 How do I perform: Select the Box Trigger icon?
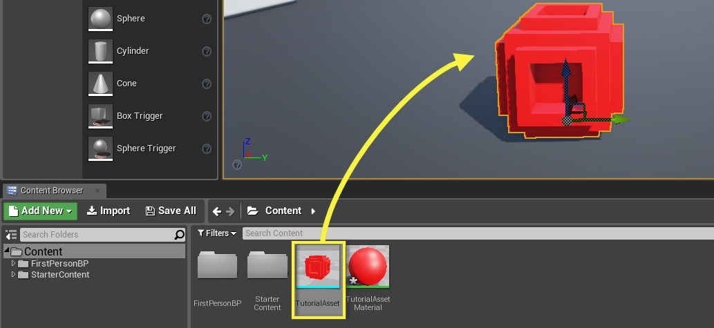(100, 116)
